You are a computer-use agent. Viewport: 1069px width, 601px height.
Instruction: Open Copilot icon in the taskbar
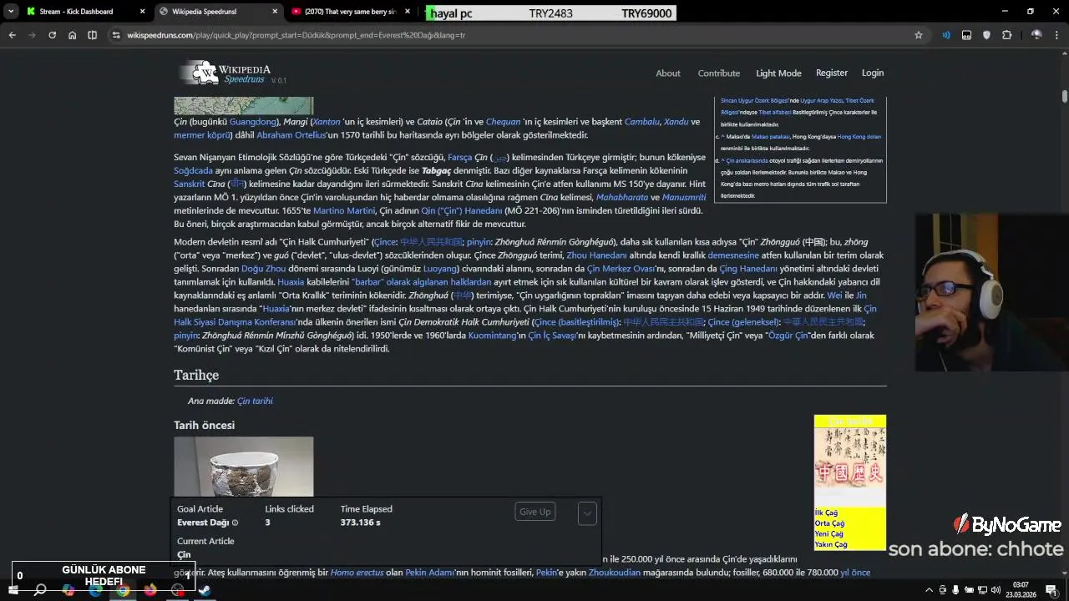point(68,590)
